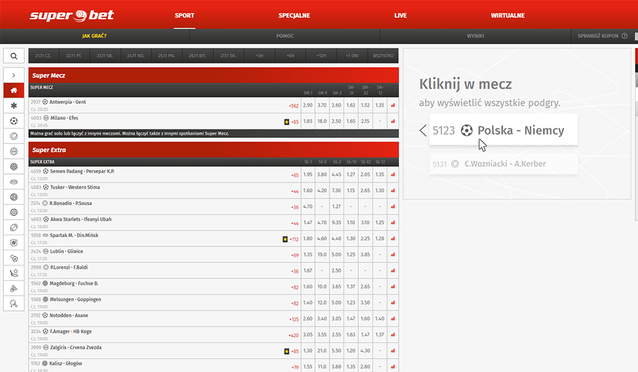Expand +65 extra bets for Semen Padang
Viewport: 638px width, 372px height.
coord(294,175)
